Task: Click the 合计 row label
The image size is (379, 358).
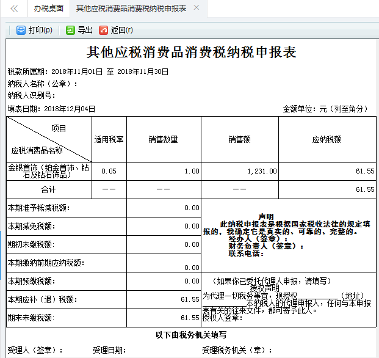Action: [48, 189]
